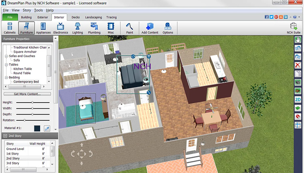This screenshot has height=173, width=304.
Task: Open the Plumbing tool
Action: tap(94, 28)
